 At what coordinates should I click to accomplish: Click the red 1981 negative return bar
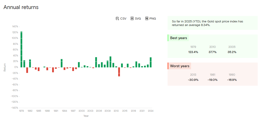[27, 70]
